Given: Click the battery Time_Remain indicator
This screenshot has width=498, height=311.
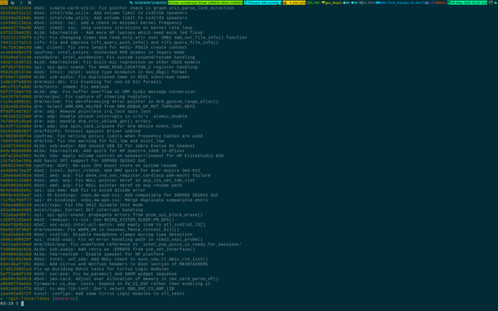Looking at the screenshot, I should 400,2.
